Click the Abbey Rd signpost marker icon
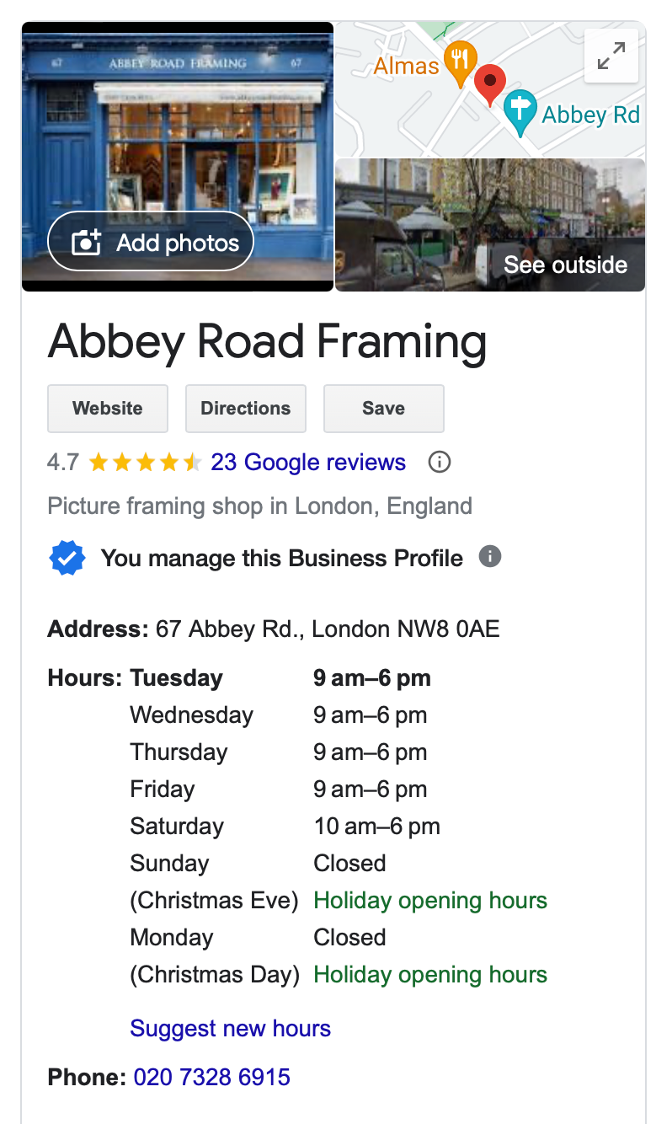This screenshot has height=1124, width=672. (520, 111)
